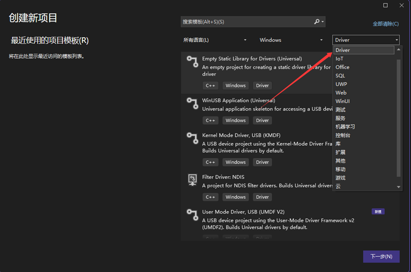Select User Mode Driver, USB (UMDF V2)

pyautogui.click(x=290, y=223)
